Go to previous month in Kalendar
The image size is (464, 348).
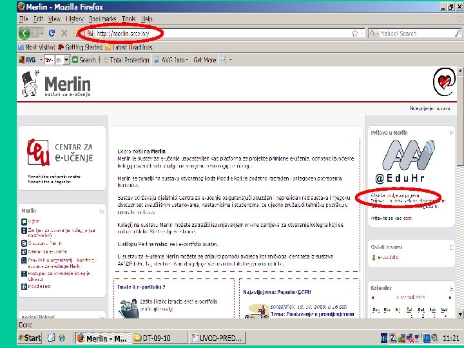point(373,297)
